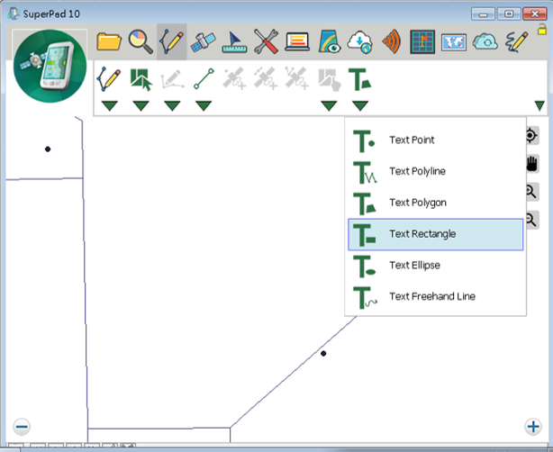The image size is (553, 452).
Task: Click the ruler with arrow measure icon
Action: pos(234,42)
